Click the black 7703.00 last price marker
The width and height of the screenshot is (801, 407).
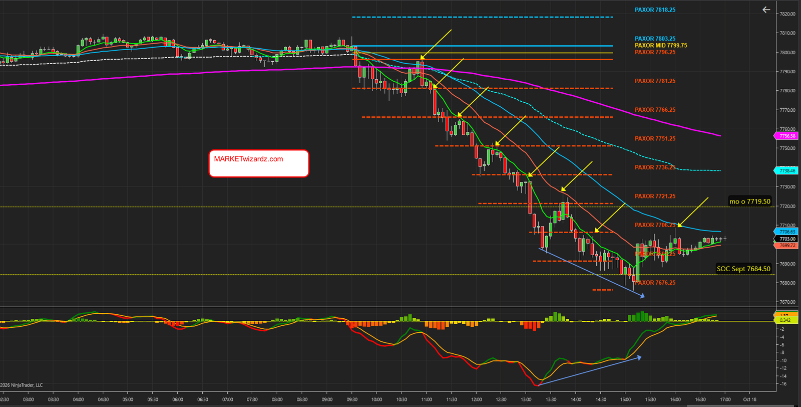click(x=786, y=239)
